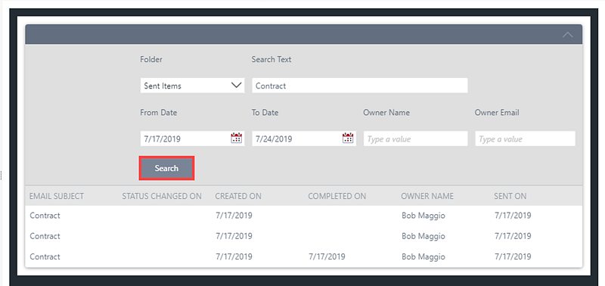Select the first Contract row's email subject
The image size is (605, 286).
coord(45,216)
